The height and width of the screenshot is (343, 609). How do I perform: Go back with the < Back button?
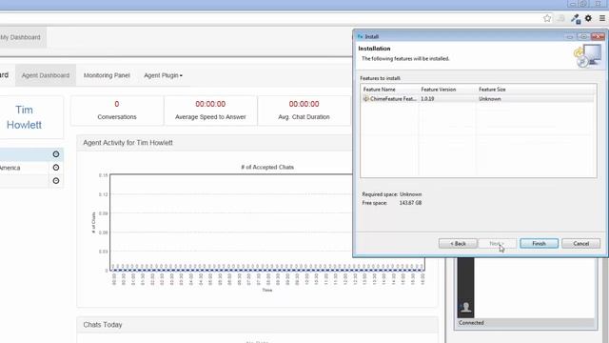coord(458,244)
